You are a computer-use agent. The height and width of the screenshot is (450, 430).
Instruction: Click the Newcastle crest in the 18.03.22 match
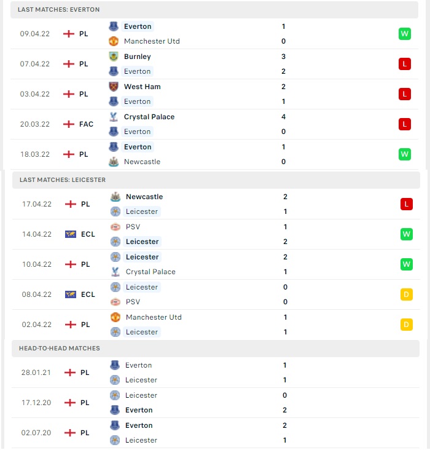coord(114,162)
